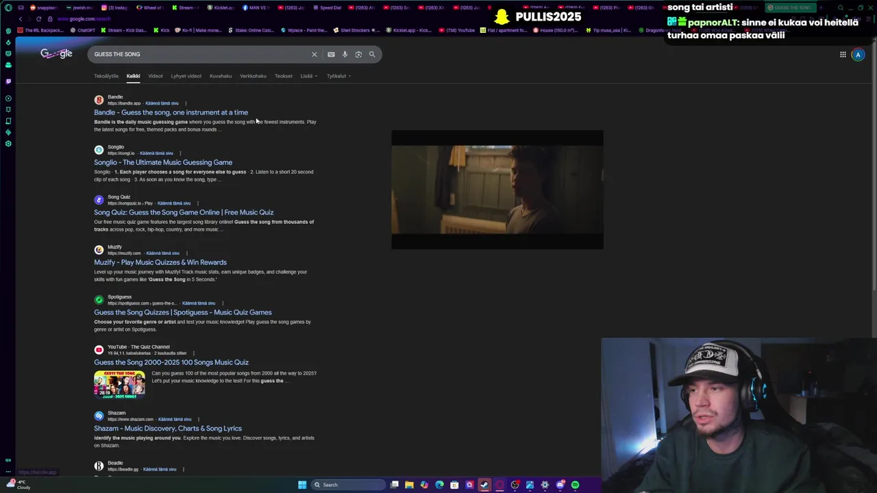This screenshot has width=877, height=493.
Task: Switch to the Lyhyet videot tab
Action: point(186,76)
